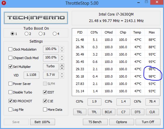The image size is (164, 129).
Task: Click the CMod column header
Action: (109, 32)
